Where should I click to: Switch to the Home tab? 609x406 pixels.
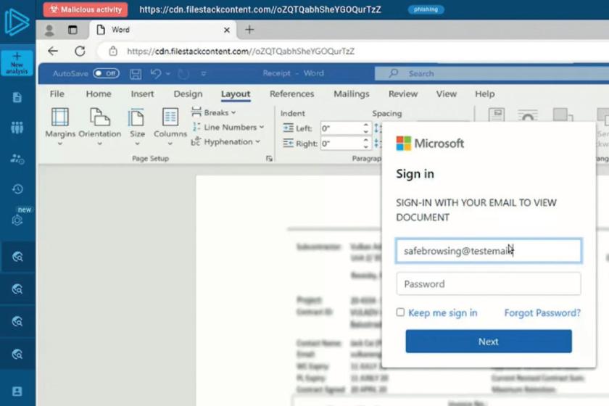coord(99,94)
